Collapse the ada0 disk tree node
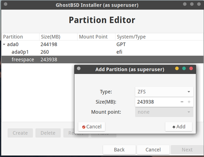Image resolution: width=204 pixels, height=157 pixels. [x=4, y=44]
